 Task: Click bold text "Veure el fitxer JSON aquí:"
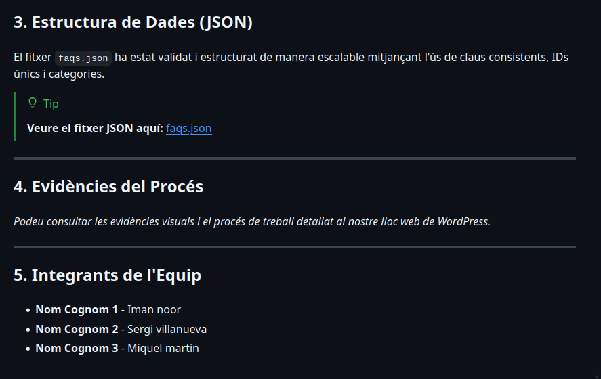tap(95, 128)
